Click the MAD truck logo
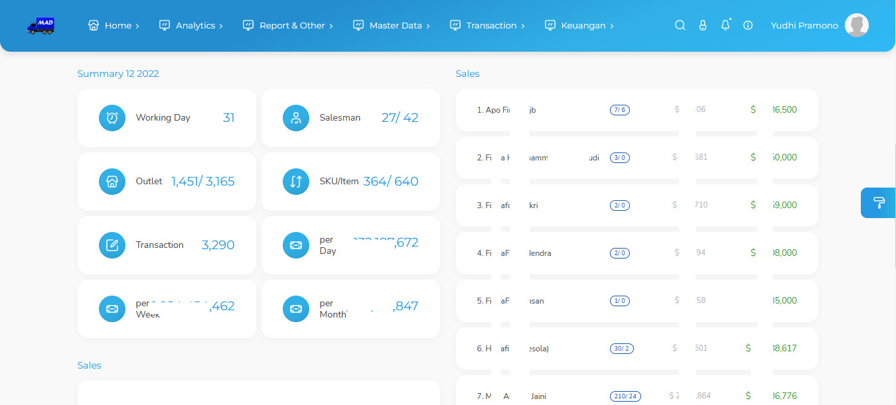 (x=40, y=26)
